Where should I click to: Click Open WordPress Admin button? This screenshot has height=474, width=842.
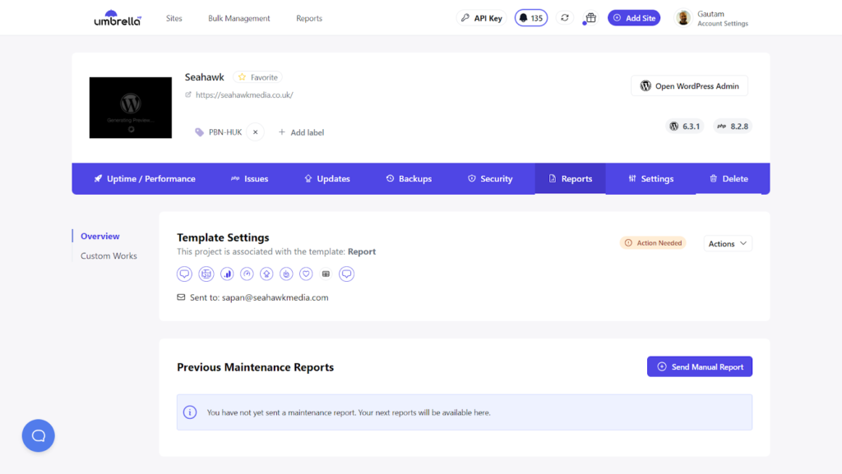pyautogui.click(x=689, y=86)
